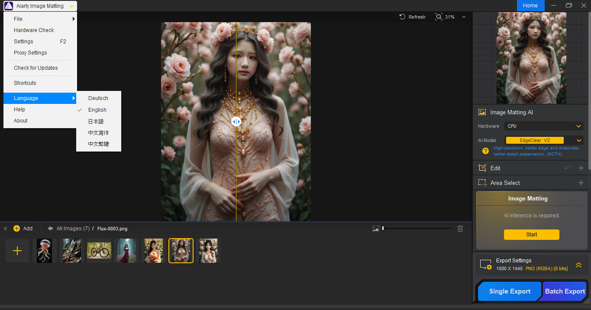Click the plus icon on the Edit panel
This screenshot has width=591, height=310.
tap(581, 168)
